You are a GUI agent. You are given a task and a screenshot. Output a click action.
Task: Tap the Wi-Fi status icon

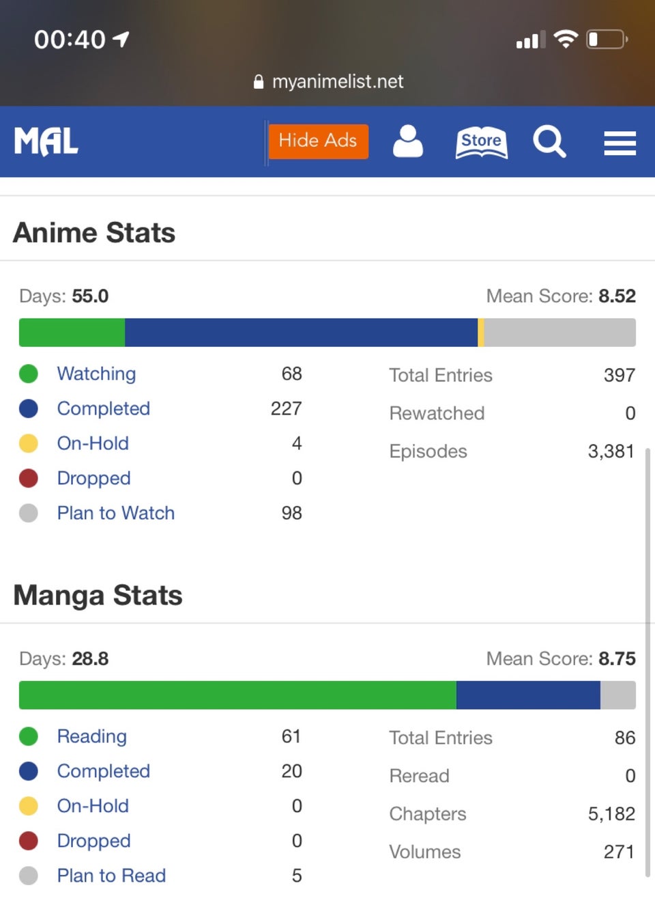click(566, 39)
